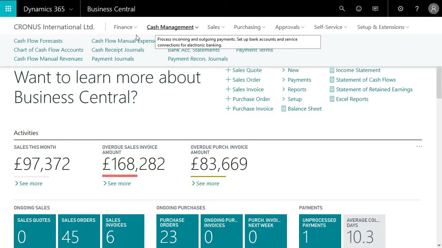442x248 pixels.
Task: See more under Sales This Month
Action: (x=28, y=183)
